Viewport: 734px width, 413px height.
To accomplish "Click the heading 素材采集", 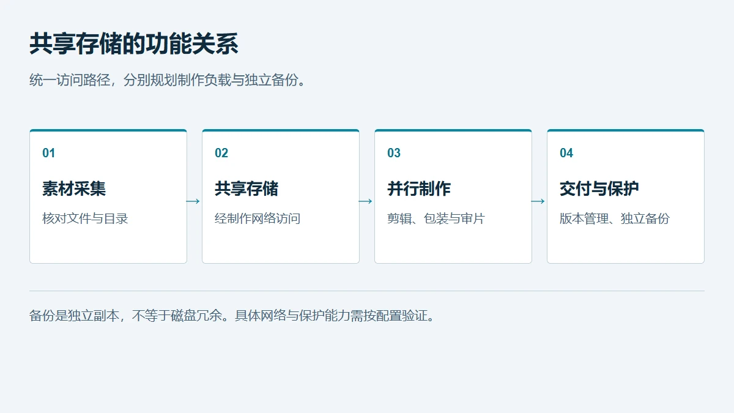I will tap(74, 188).
